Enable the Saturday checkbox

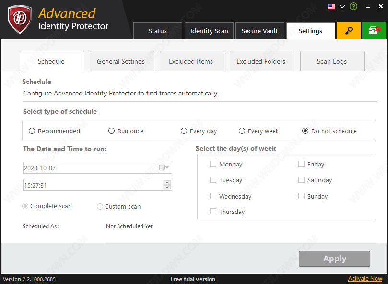pyautogui.click(x=302, y=180)
